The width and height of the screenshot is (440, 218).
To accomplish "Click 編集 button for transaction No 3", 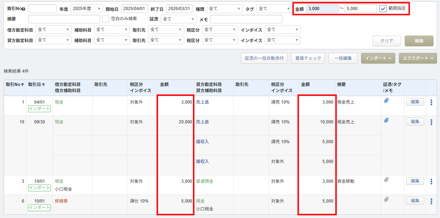I will coord(415,181).
